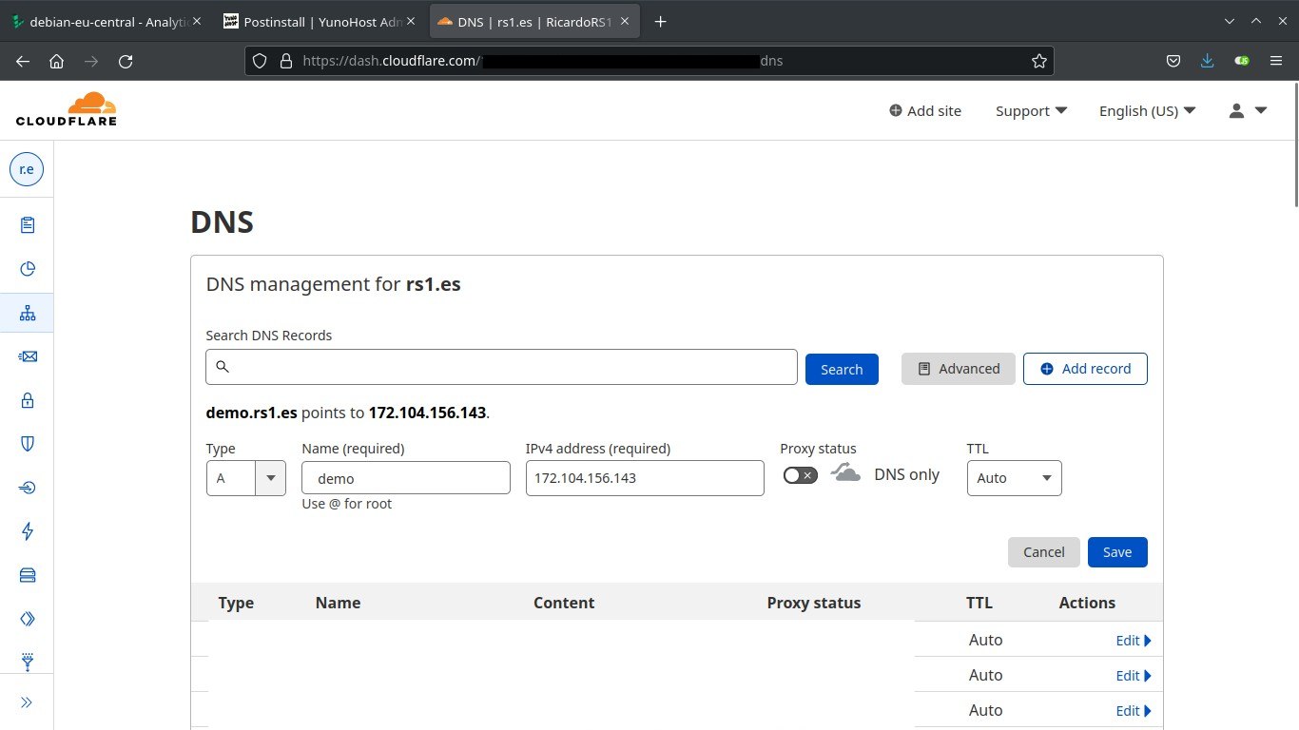Bookmark this page with star icon

(1039, 61)
